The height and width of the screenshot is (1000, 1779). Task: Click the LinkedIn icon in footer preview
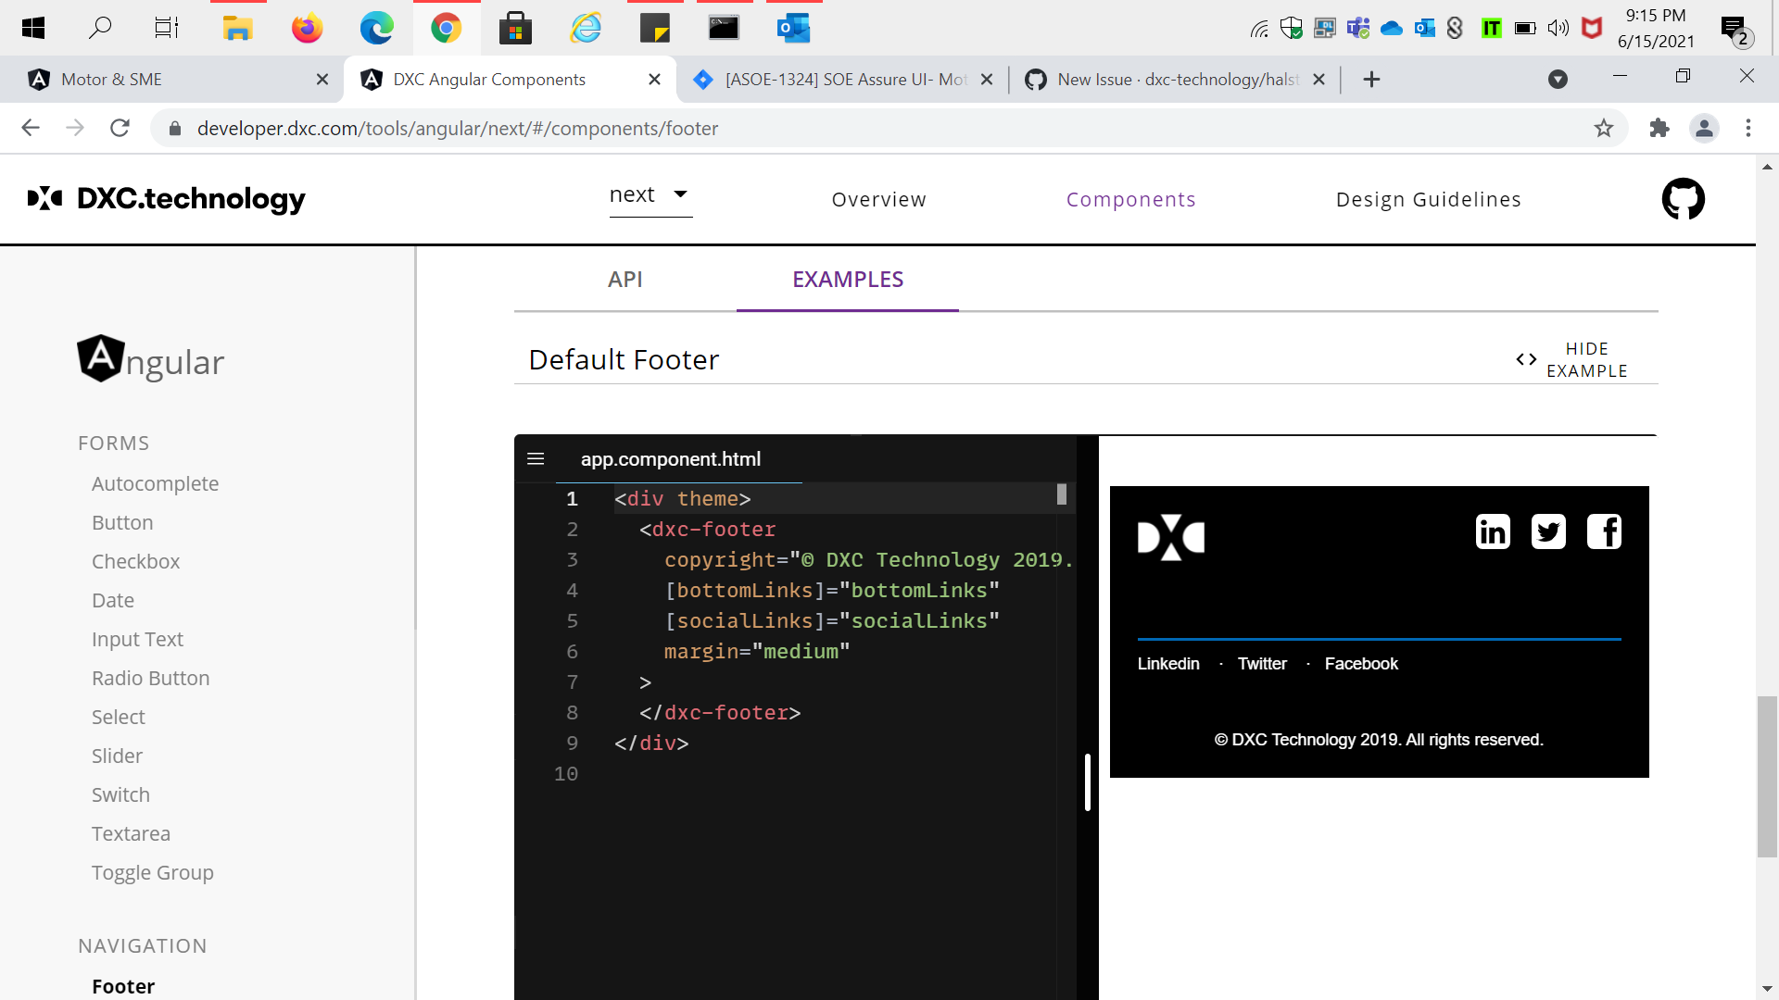pos(1492,531)
